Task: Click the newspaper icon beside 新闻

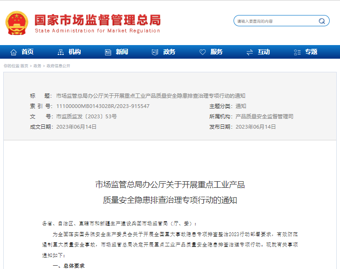Action: [108, 52]
